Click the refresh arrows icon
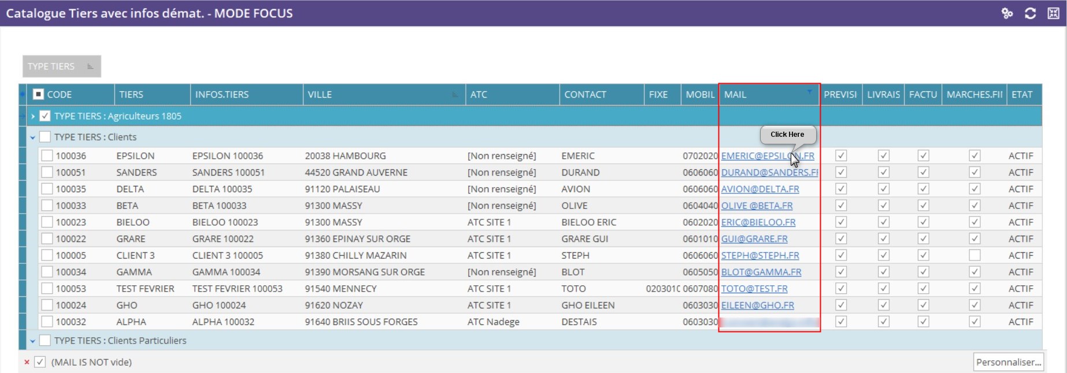The height and width of the screenshot is (373, 1067). click(1030, 13)
